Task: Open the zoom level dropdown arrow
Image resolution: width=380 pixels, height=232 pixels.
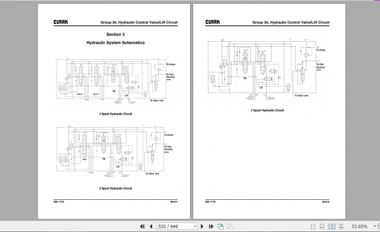Action: (375, 226)
